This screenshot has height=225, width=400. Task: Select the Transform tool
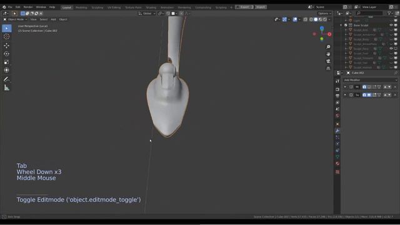[x=7, y=70]
